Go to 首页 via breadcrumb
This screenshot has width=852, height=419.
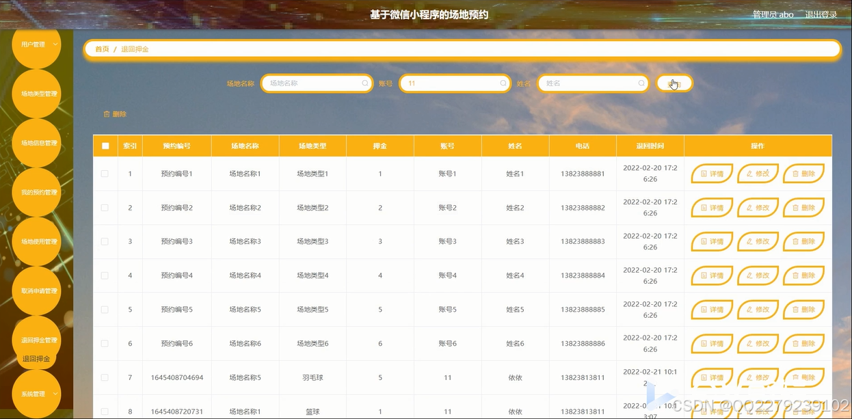[x=101, y=49]
